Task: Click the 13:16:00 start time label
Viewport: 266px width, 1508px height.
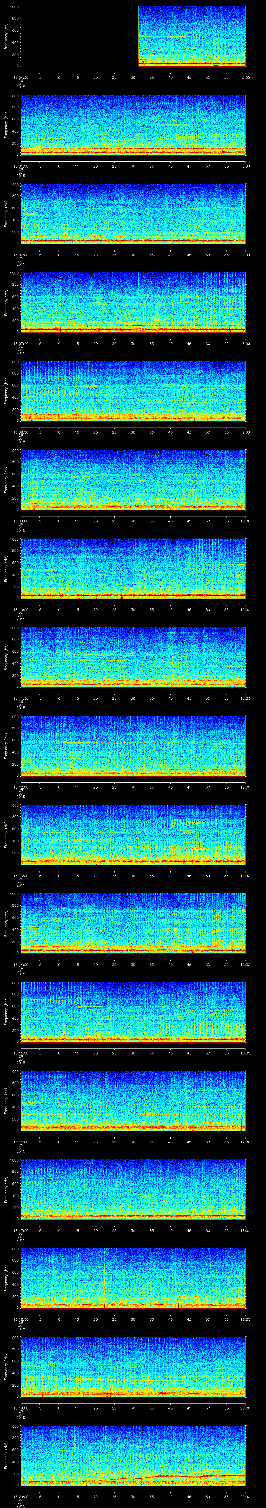Action: (x=21, y=1142)
